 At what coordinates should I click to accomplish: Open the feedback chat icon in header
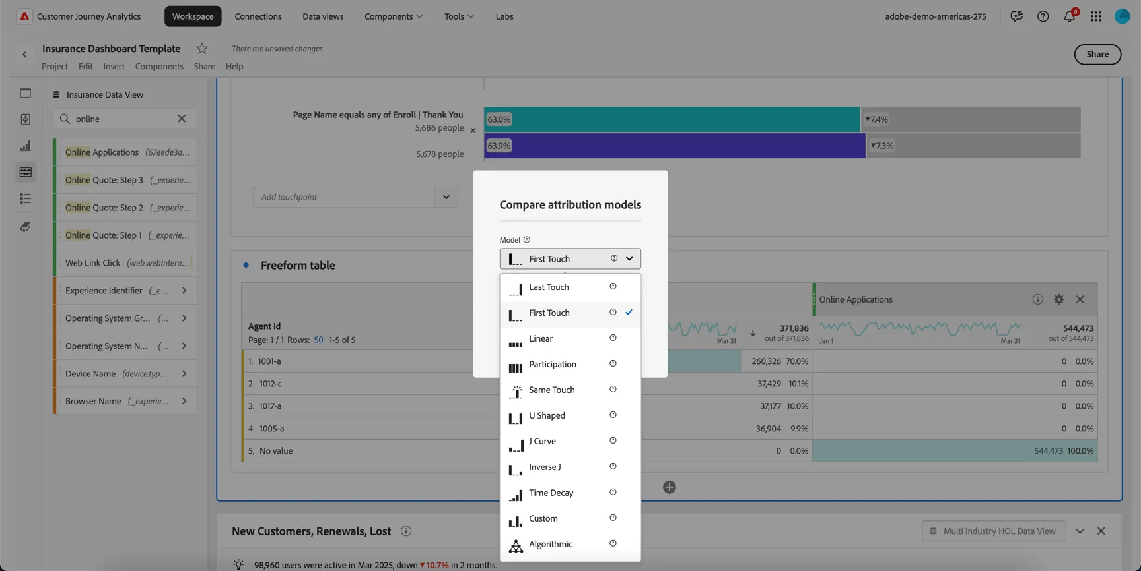1016,16
